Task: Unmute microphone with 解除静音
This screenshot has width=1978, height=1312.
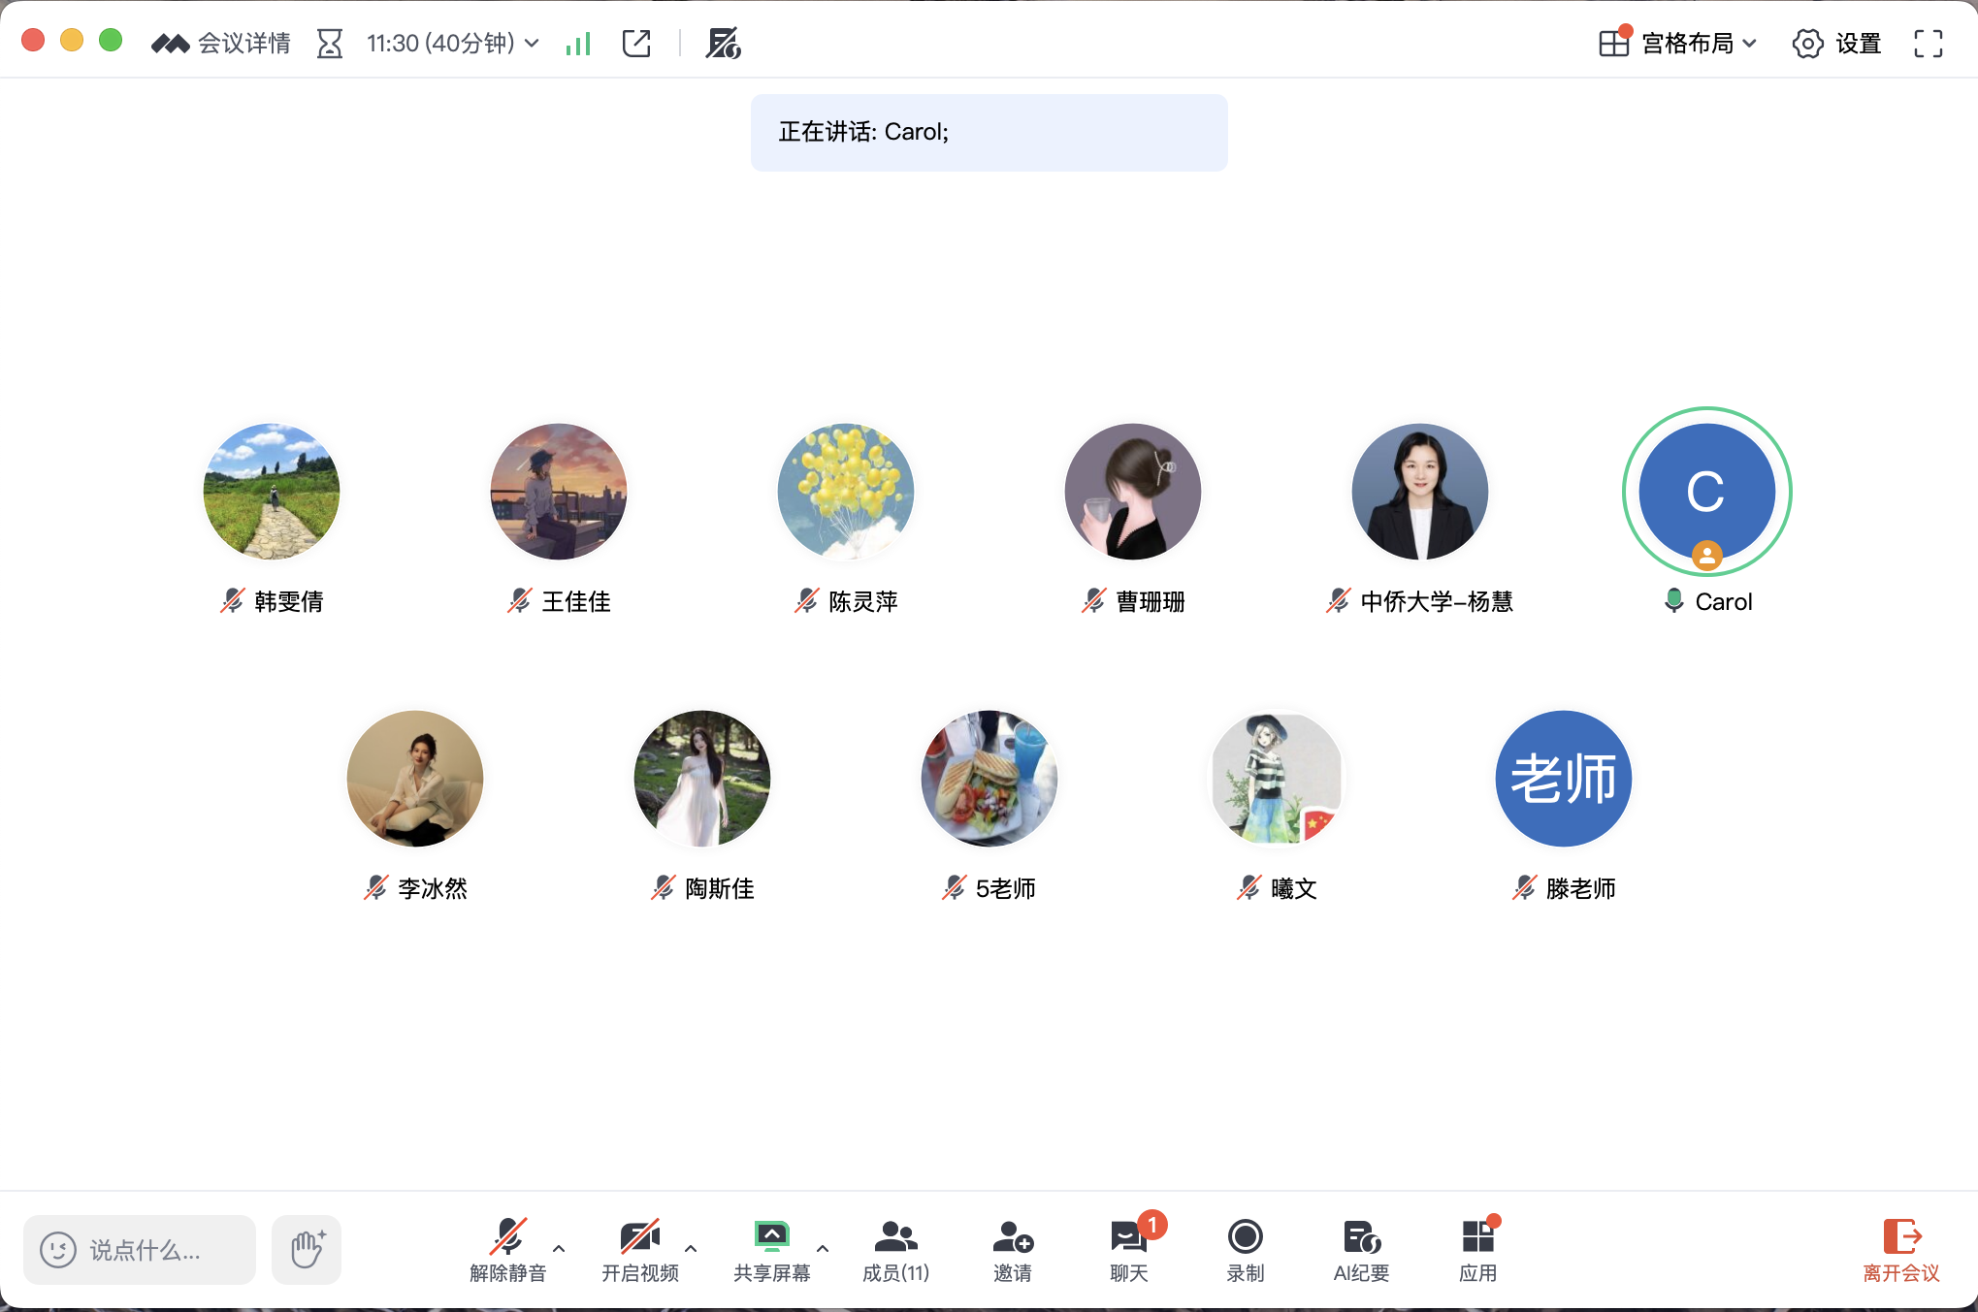Action: tap(507, 1249)
